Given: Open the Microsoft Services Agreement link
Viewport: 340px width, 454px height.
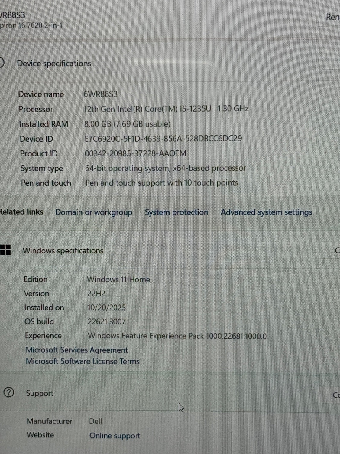Looking at the screenshot, I should tap(77, 350).
